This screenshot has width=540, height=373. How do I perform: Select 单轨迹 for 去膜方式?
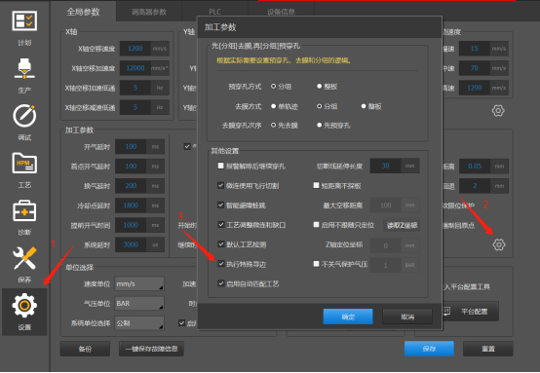coord(285,106)
